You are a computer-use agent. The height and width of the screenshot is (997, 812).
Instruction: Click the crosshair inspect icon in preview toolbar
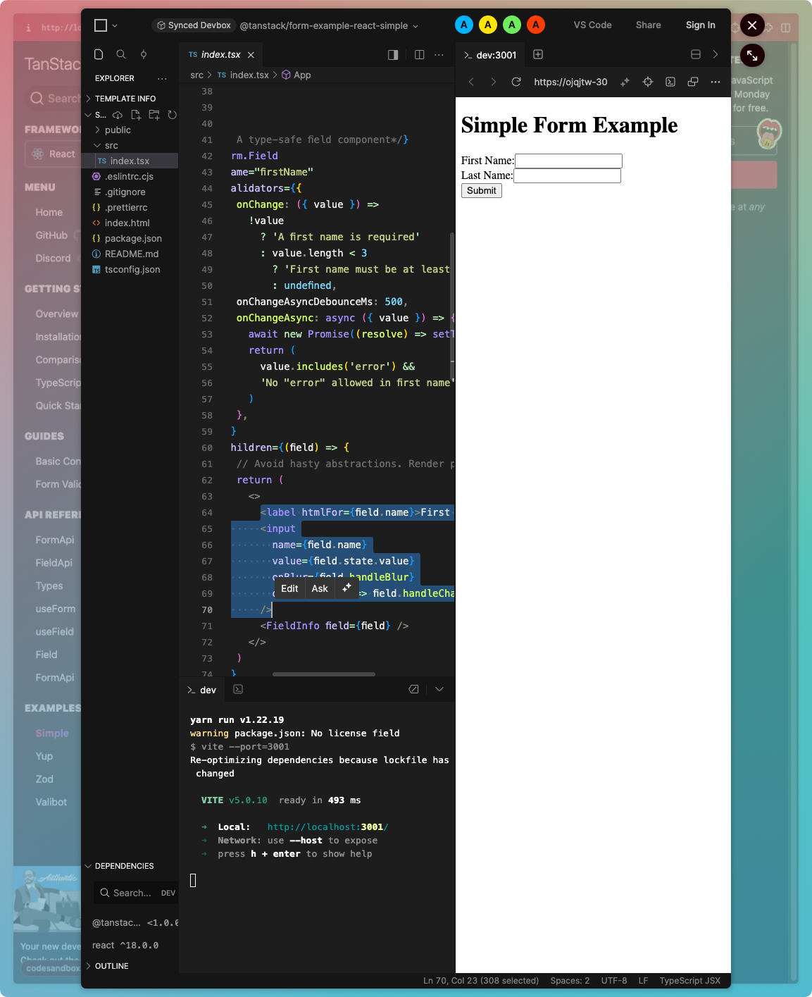point(648,82)
